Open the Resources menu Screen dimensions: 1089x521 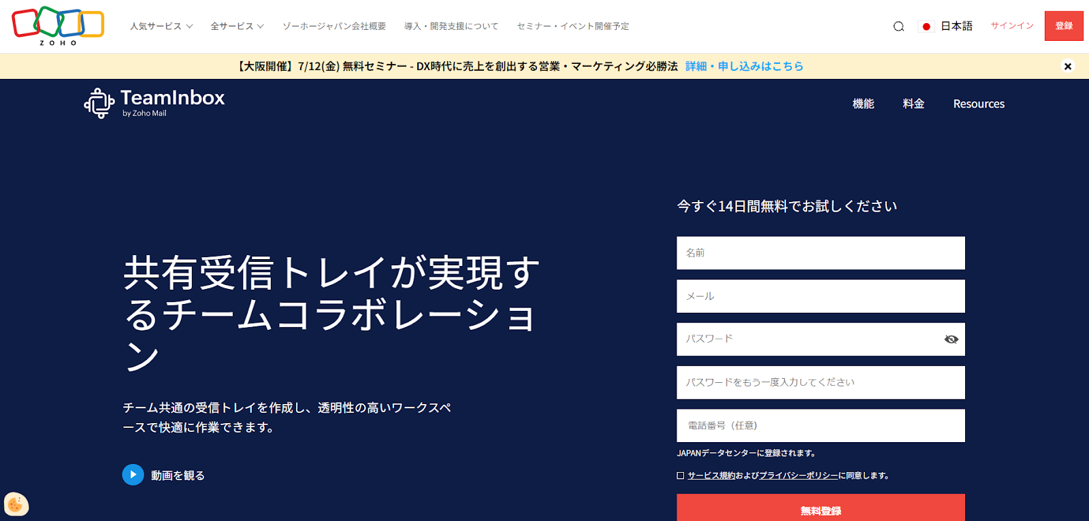[979, 104]
